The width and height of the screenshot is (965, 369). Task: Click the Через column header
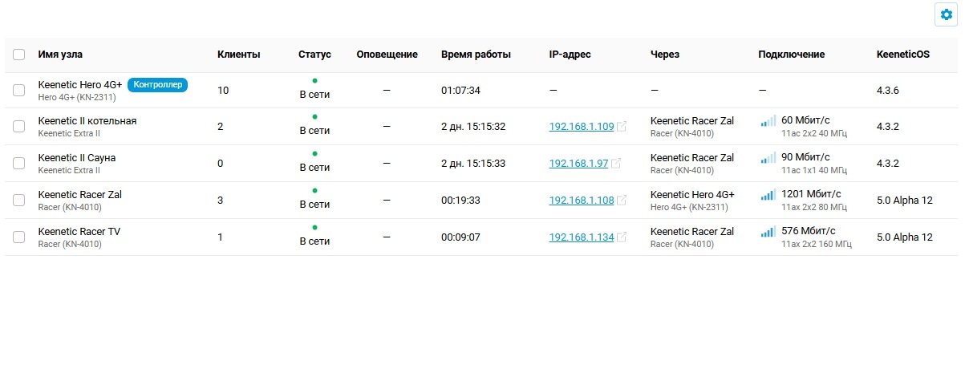pyautogui.click(x=665, y=55)
